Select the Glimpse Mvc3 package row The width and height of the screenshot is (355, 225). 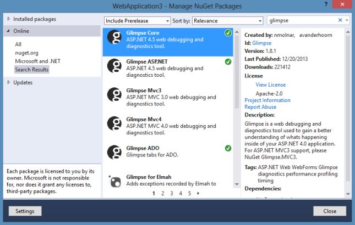pyautogui.click(x=168, y=99)
